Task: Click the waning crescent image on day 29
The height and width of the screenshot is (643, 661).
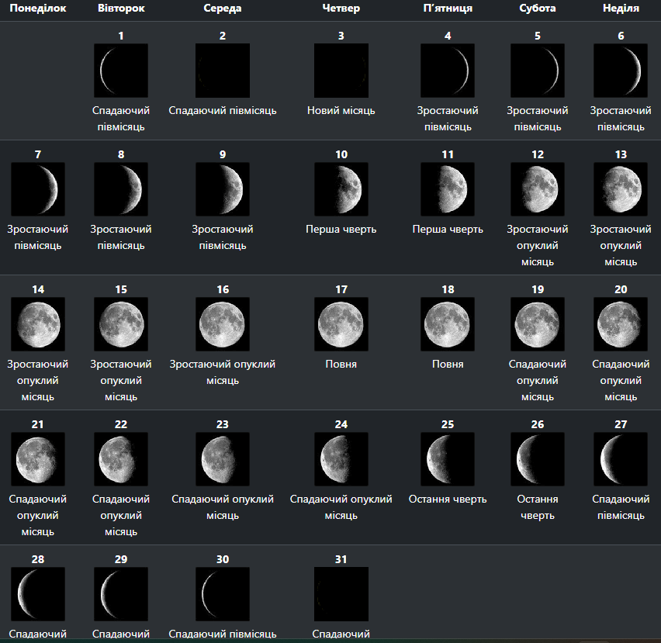Action: [121, 593]
